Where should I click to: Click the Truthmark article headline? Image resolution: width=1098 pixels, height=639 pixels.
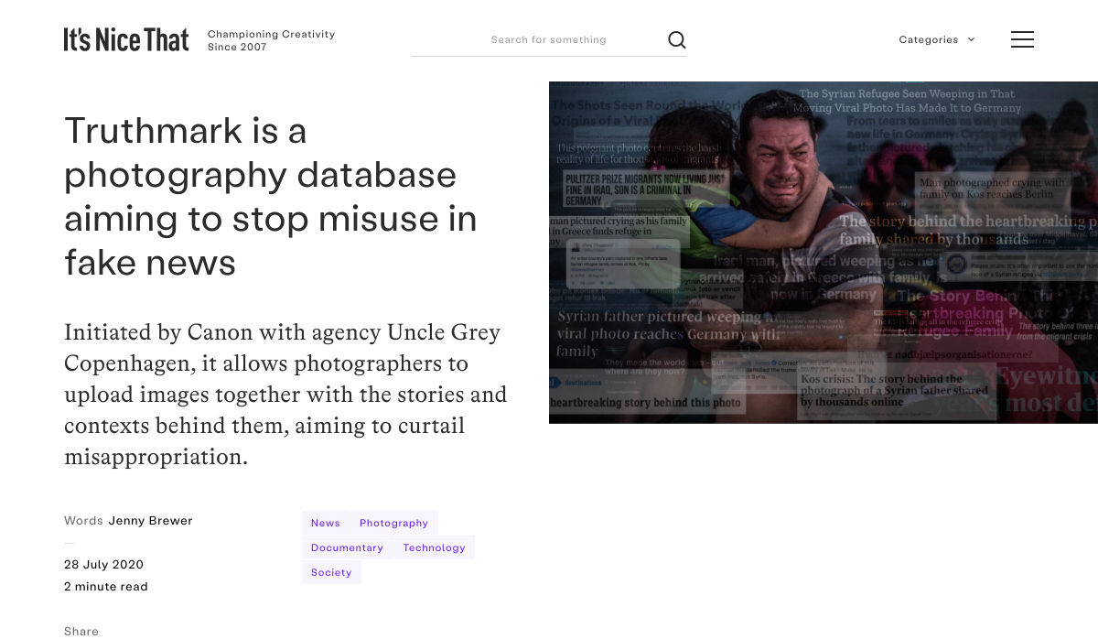[x=271, y=197]
